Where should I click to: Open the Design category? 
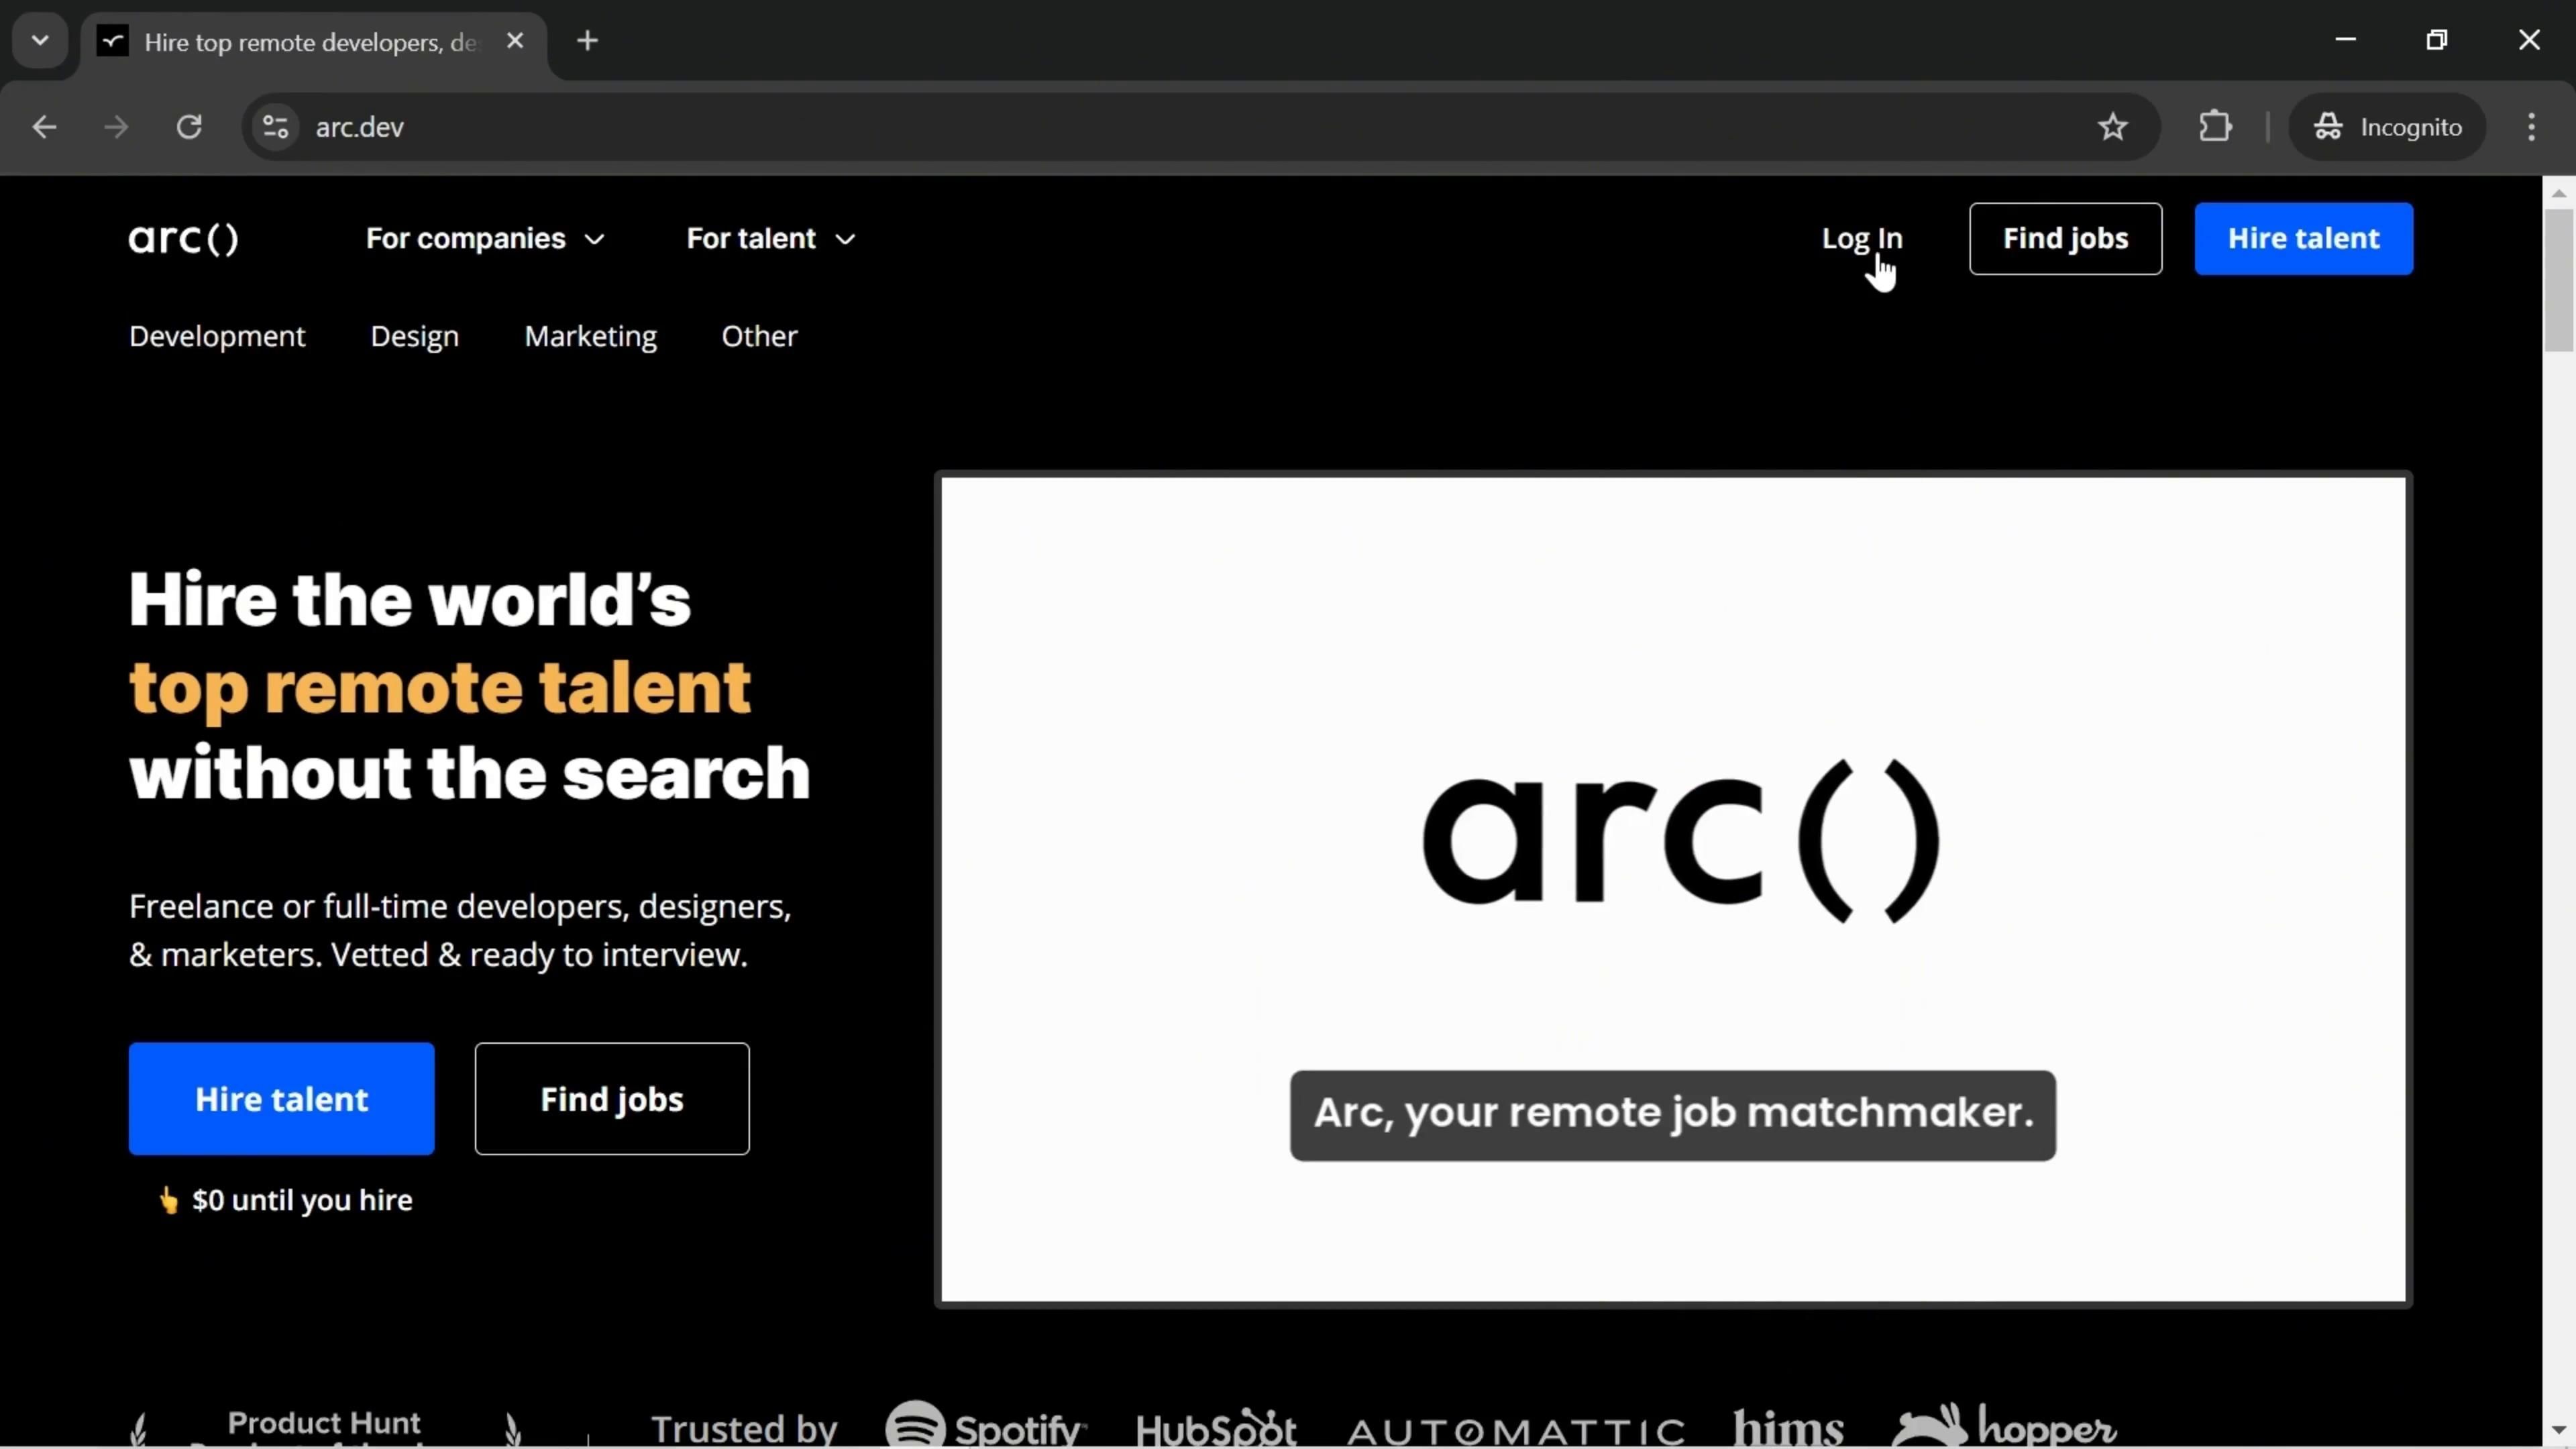(414, 336)
